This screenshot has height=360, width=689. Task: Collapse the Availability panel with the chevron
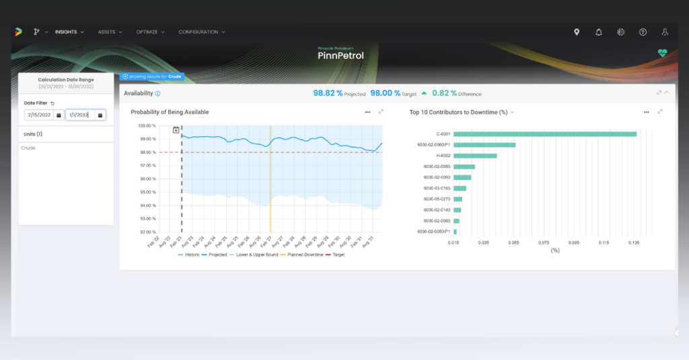[667, 93]
